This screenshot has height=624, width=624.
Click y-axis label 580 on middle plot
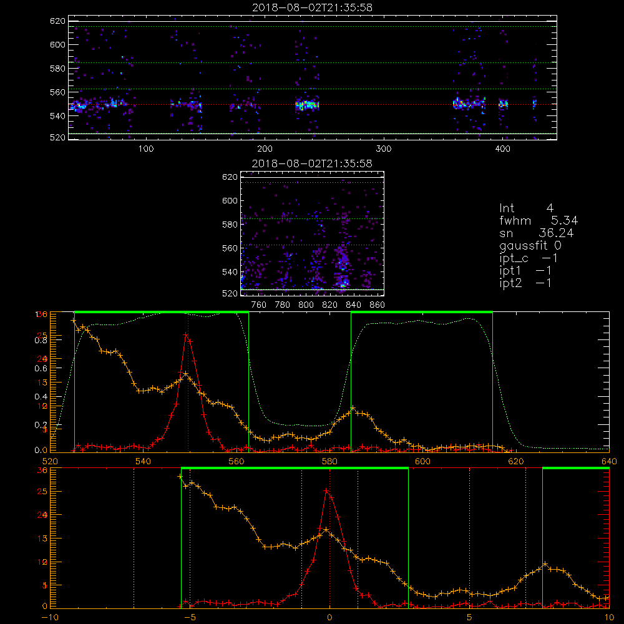click(230, 225)
